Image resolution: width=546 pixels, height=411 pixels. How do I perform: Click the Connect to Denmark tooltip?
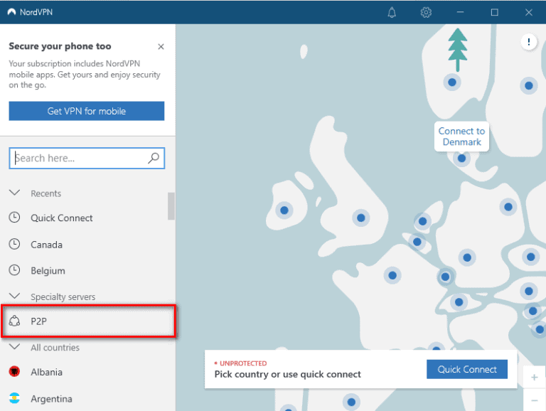pyautogui.click(x=461, y=137)
